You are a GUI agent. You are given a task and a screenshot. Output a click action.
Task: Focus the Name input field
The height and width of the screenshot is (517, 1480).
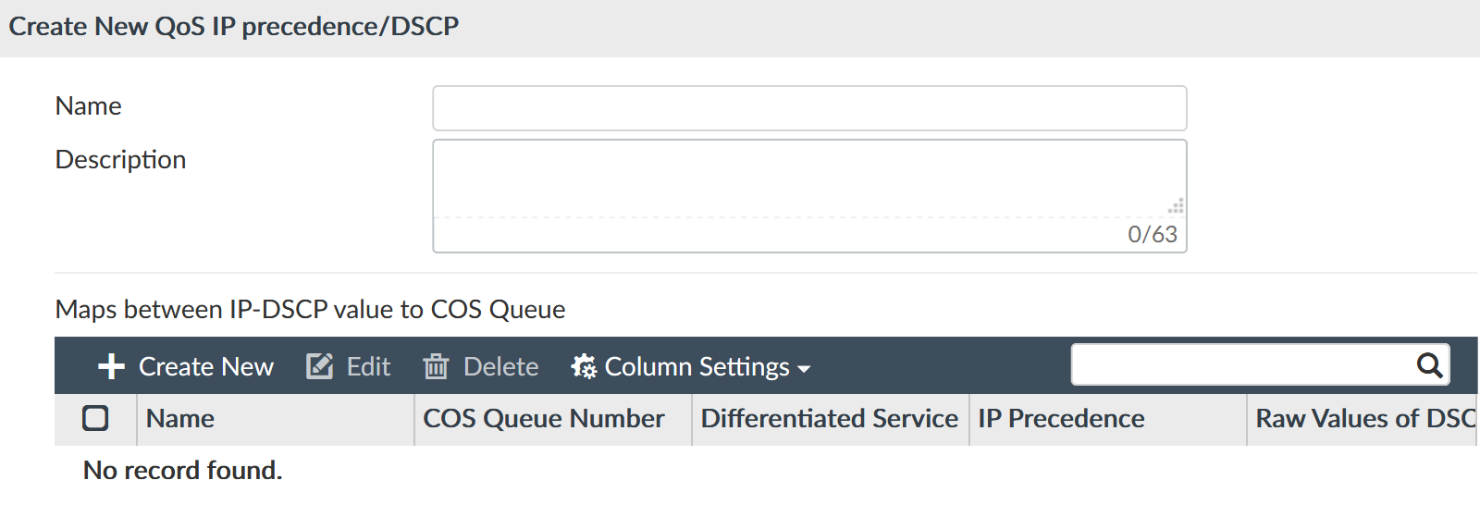(809, 108)
